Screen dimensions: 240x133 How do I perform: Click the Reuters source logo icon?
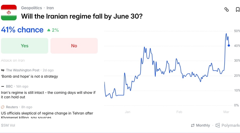pyautogui.click(x=3, y=107)
